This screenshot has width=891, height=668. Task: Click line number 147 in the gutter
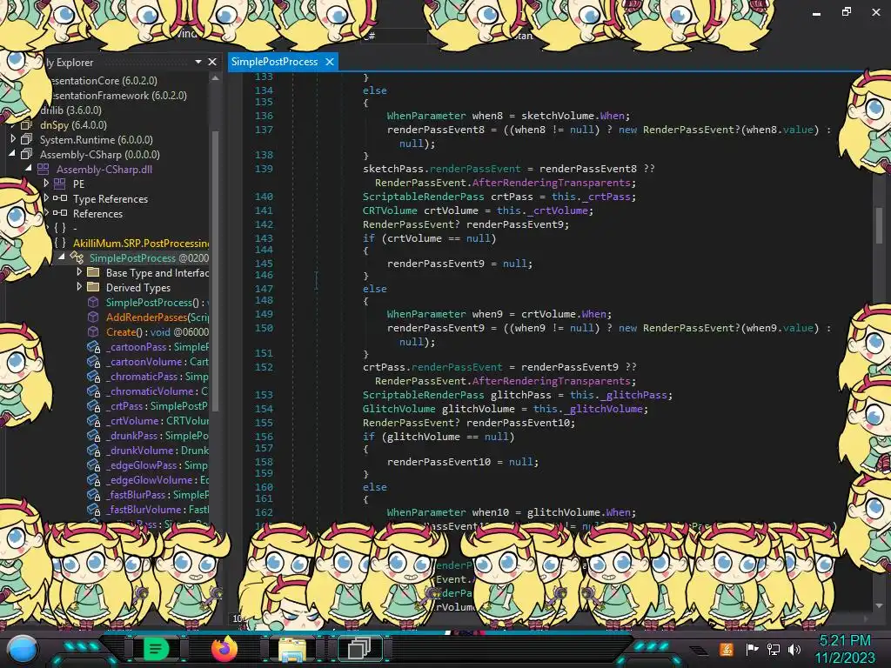pos(264,289)
